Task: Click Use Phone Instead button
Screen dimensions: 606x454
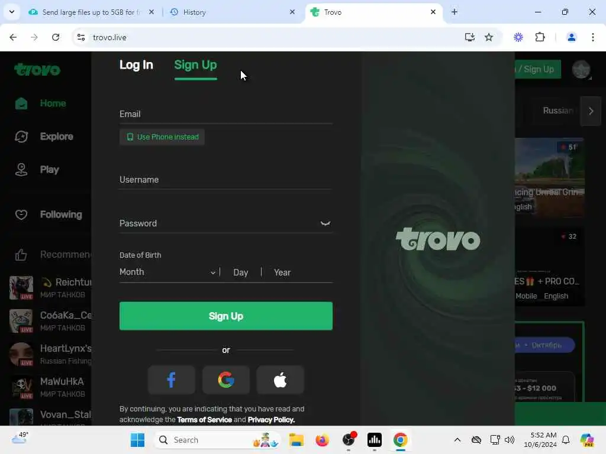Action: tap(162, 137)
